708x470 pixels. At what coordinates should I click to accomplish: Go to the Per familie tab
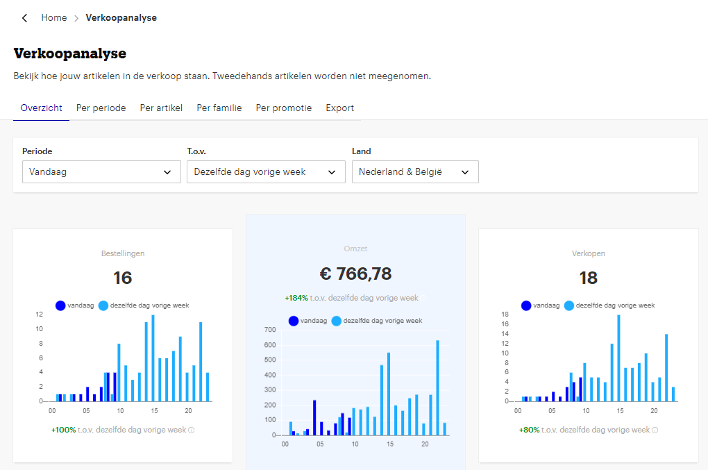219,108
